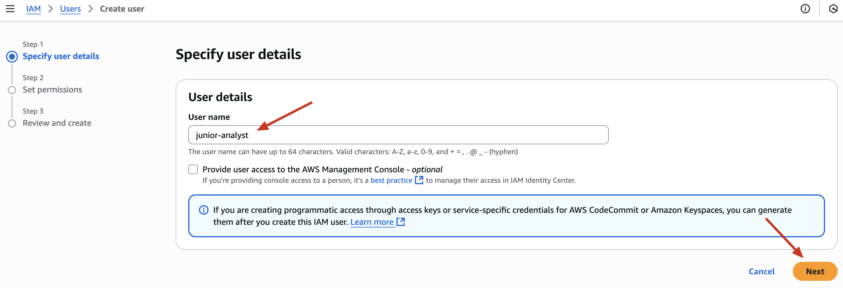Select the Step 3 Review and create indicator
843x288 pixels.
(12, 123)
